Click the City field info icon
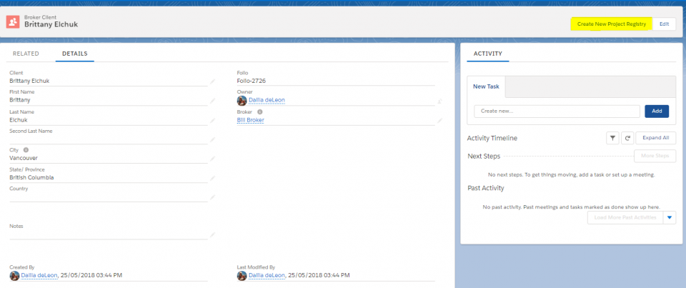Image resolution: width=686 pixels, height=288 pixels. [x=26, y=150]
